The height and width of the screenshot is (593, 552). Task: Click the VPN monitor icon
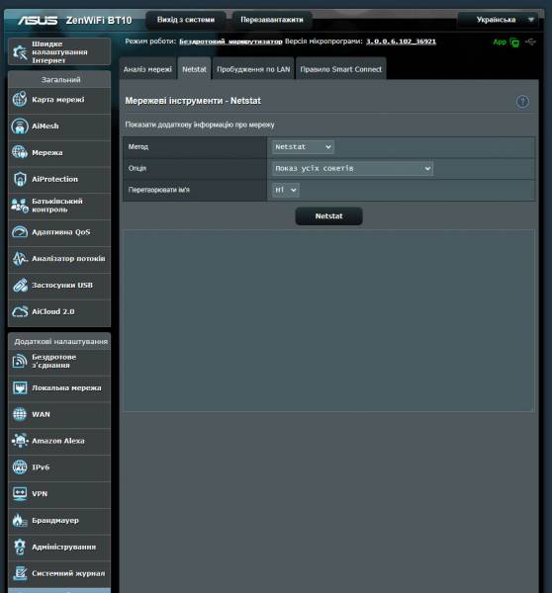tap(20, 494)
